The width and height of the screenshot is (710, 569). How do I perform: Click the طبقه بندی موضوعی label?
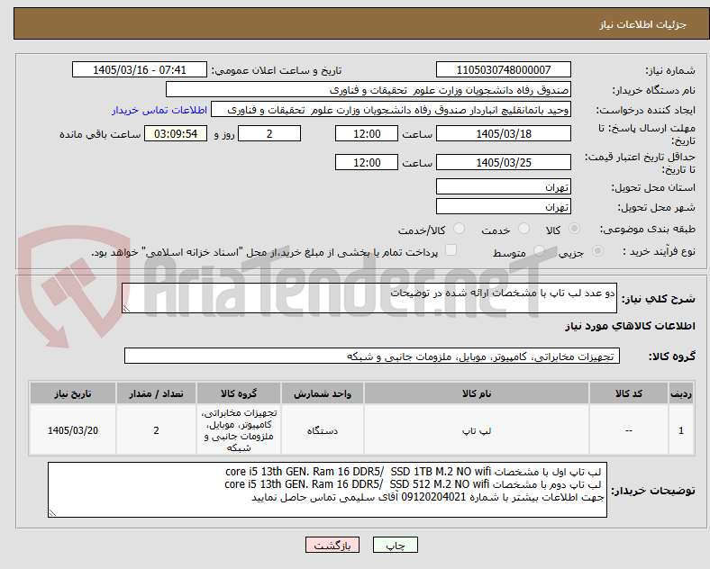pyautogui.click(x=648, y=229)
